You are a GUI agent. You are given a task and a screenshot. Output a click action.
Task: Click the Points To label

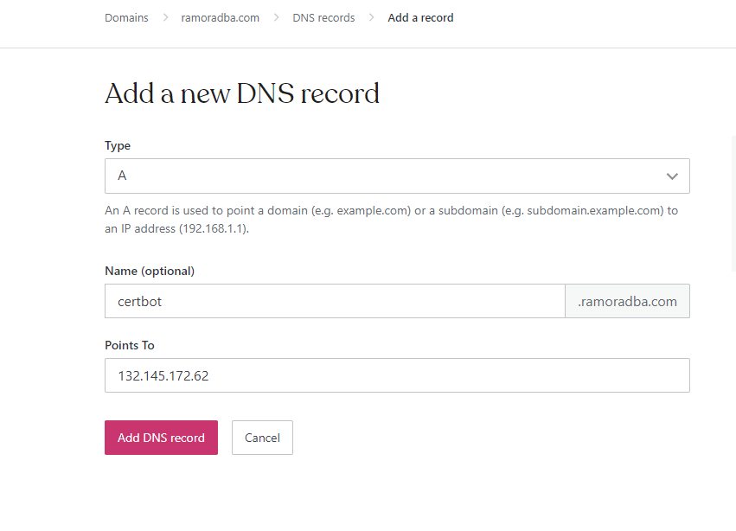(130, 345)
